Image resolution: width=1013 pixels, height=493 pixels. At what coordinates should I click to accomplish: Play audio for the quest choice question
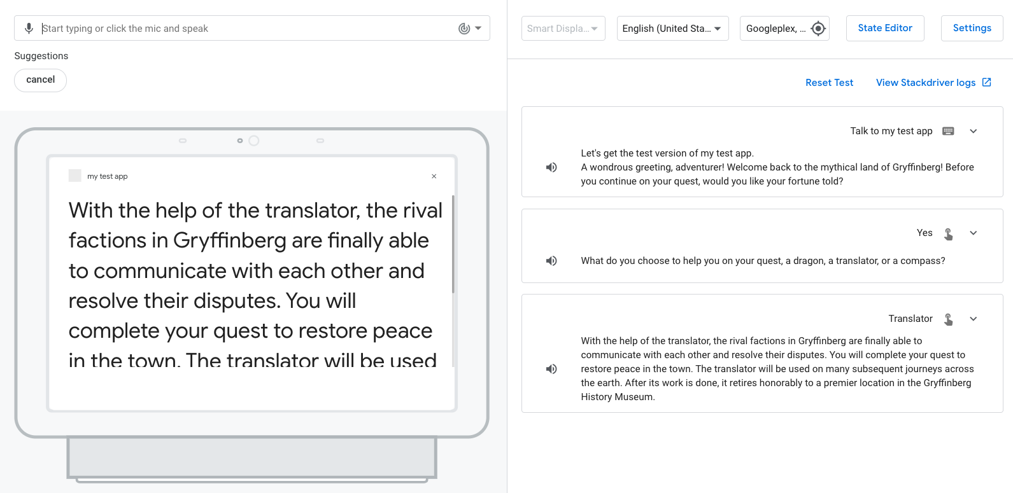point(551,261)
